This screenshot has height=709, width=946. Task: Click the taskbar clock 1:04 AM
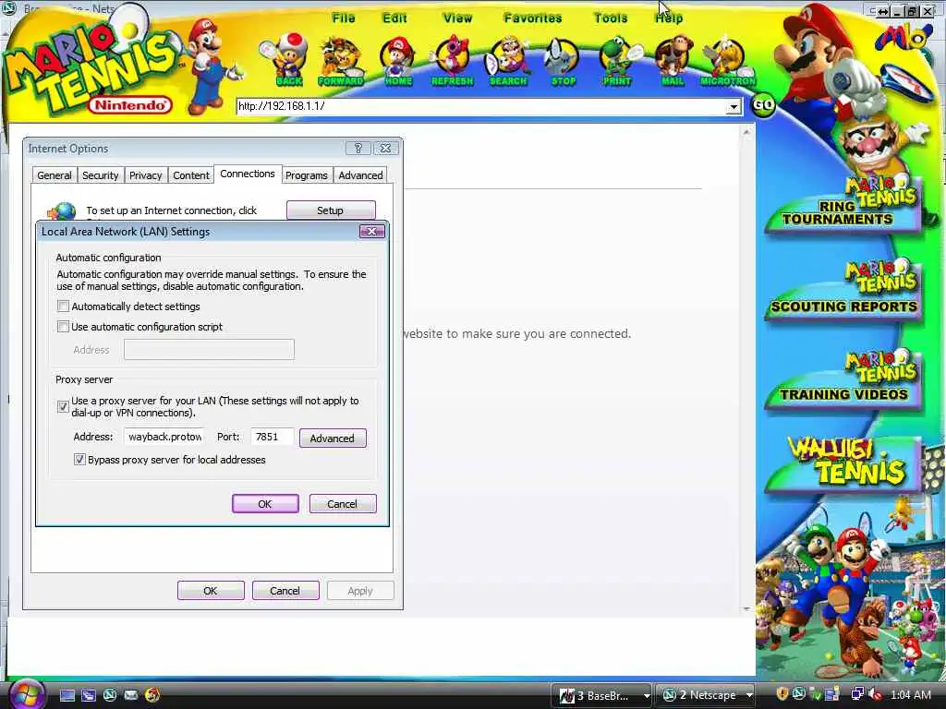click(x=910, y=695)
